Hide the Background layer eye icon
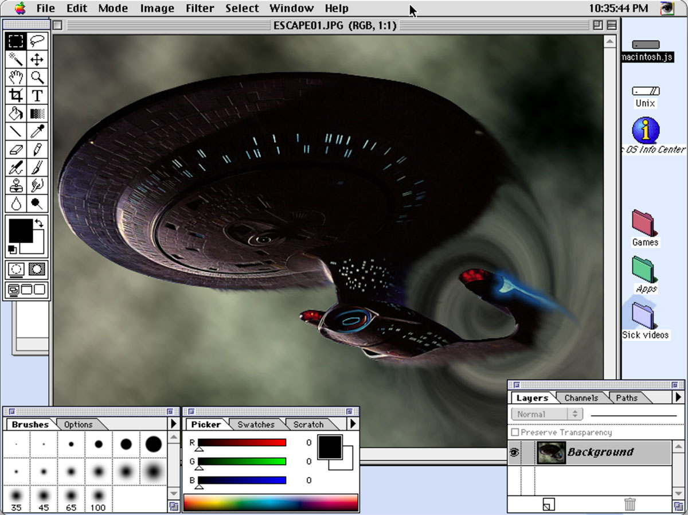 click(514, 452)
